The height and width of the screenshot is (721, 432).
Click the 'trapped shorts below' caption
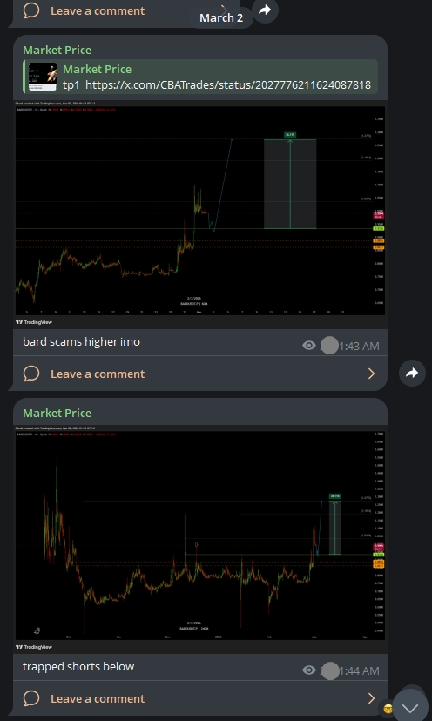point(78,667)
